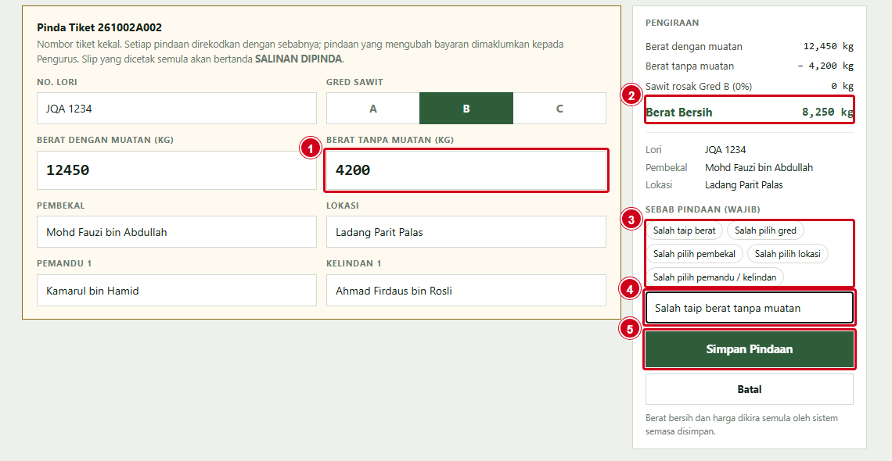The height and width of the screenshot is (461, 892).
Task: Select grade B for Gred Sawit
Action: tap(466, 109)
